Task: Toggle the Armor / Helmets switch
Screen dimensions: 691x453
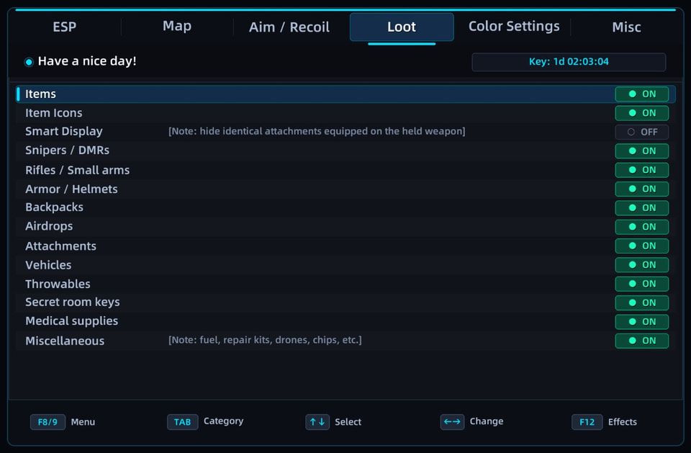Action: [x=641, y=189]
